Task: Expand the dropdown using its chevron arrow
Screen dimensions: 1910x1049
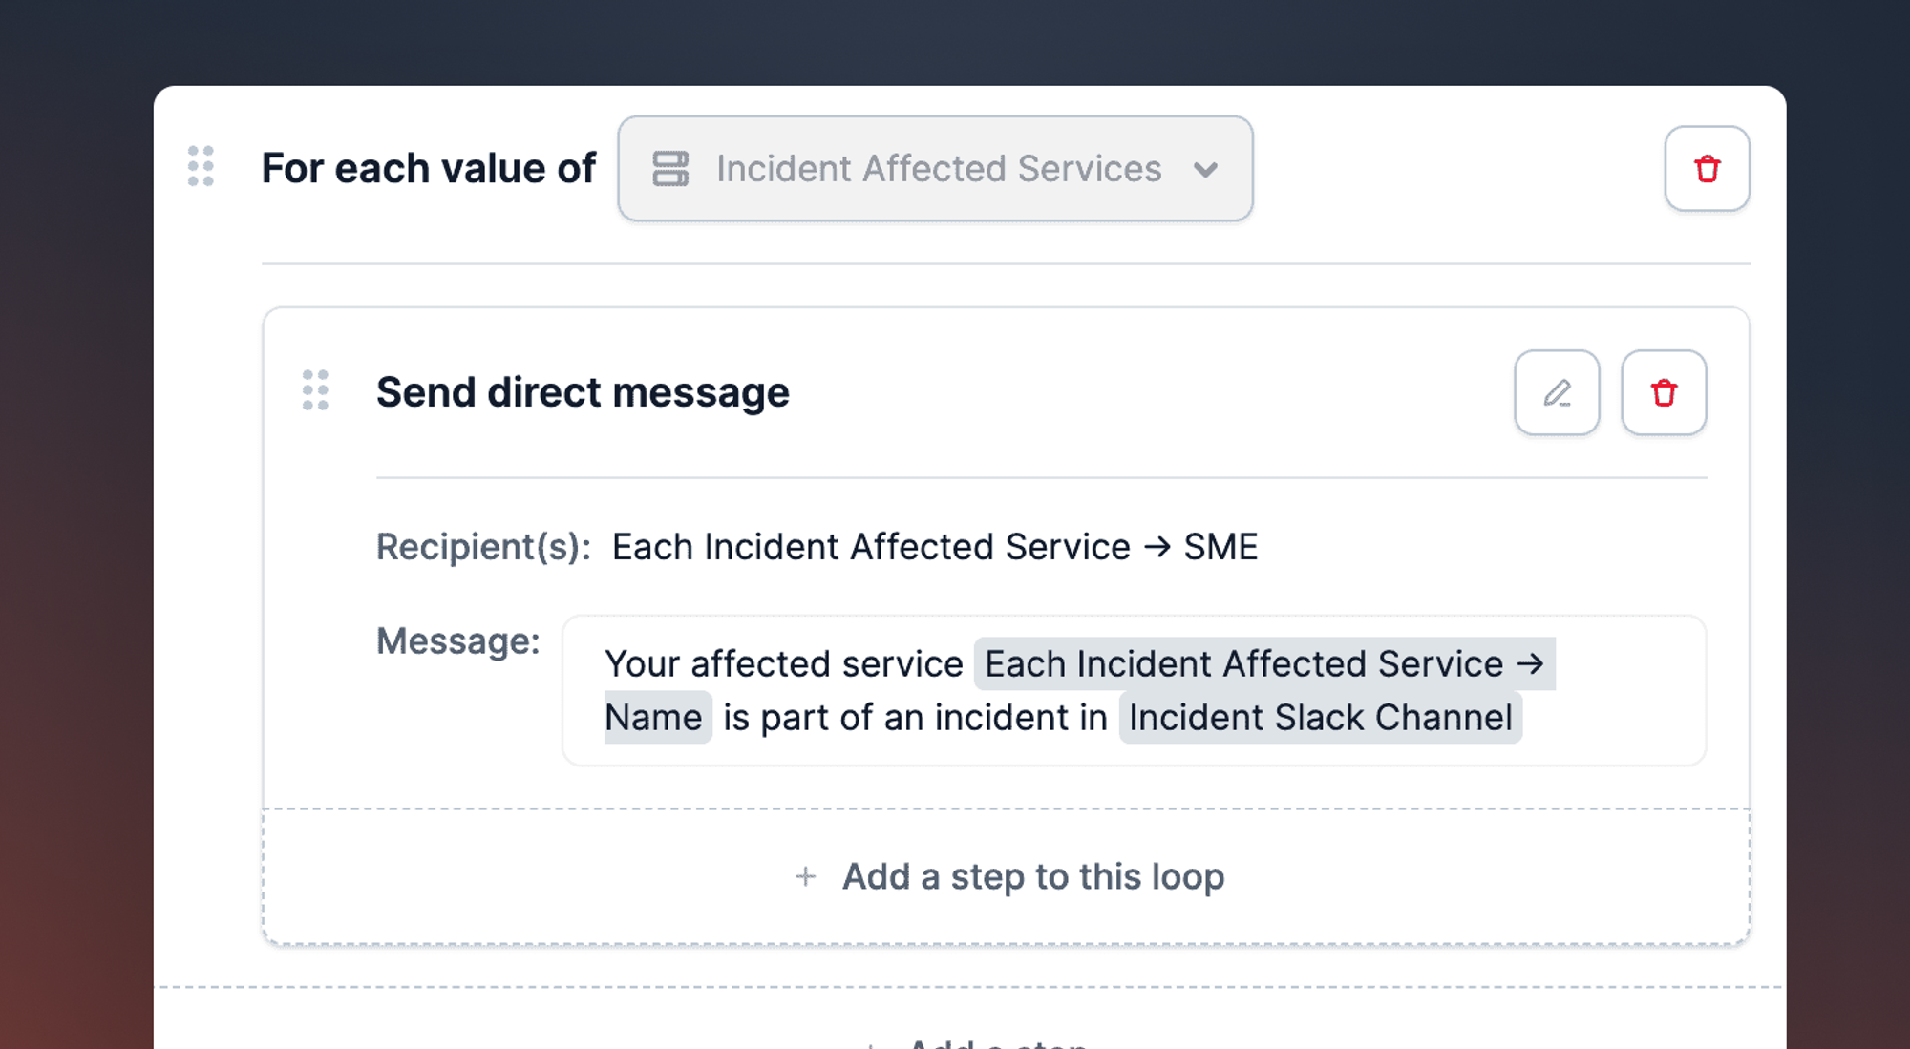Action: click(x=1205, y=170)
